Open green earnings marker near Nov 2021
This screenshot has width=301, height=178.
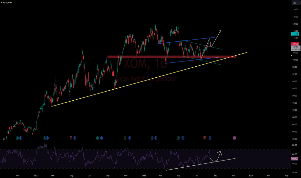click(x=17, y=138)
